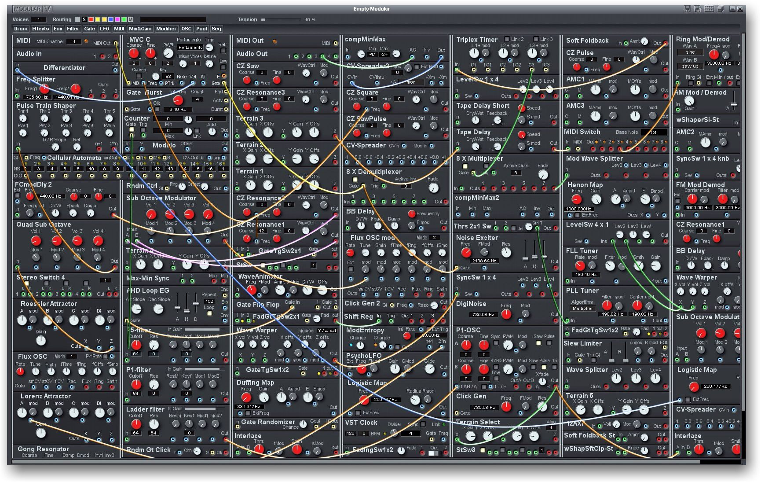Click the Noise Exciter Freq red knob
Screen dimensions: 761x482
pos(466,253)
